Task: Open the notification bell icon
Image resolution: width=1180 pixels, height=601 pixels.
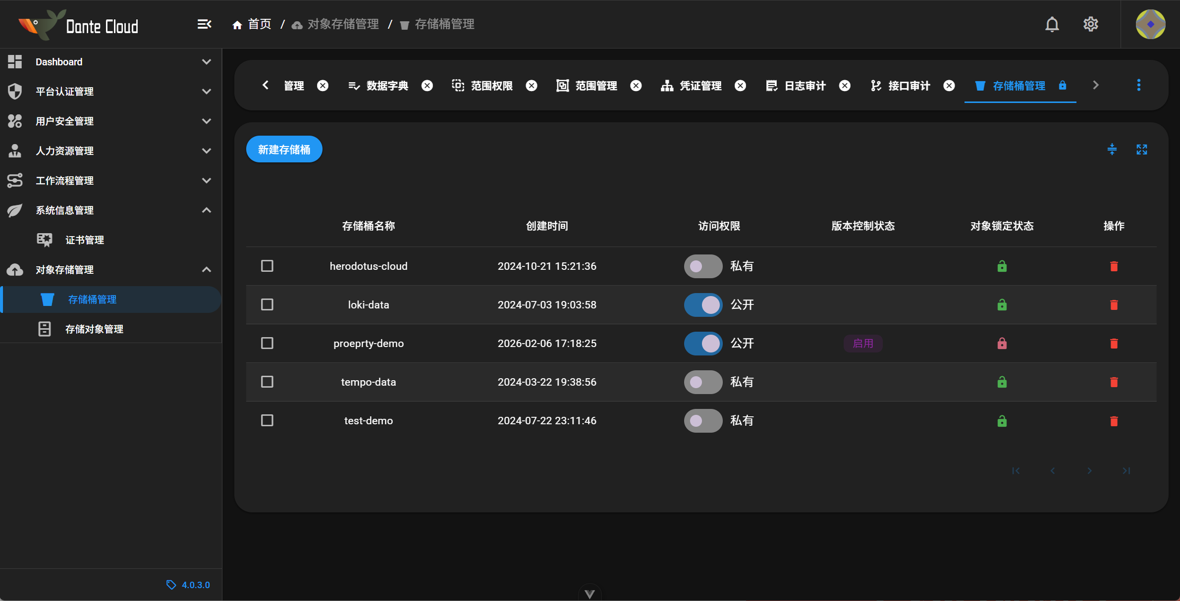Action: 1051,24
